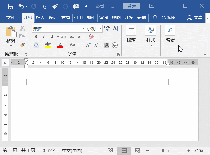Click the 共享 share button
Viewport: 210px width, 155px height.
195,18
